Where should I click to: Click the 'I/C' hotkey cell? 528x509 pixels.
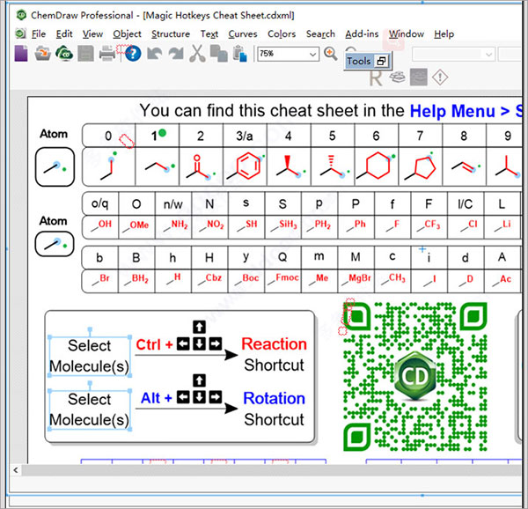click(466, 203)
